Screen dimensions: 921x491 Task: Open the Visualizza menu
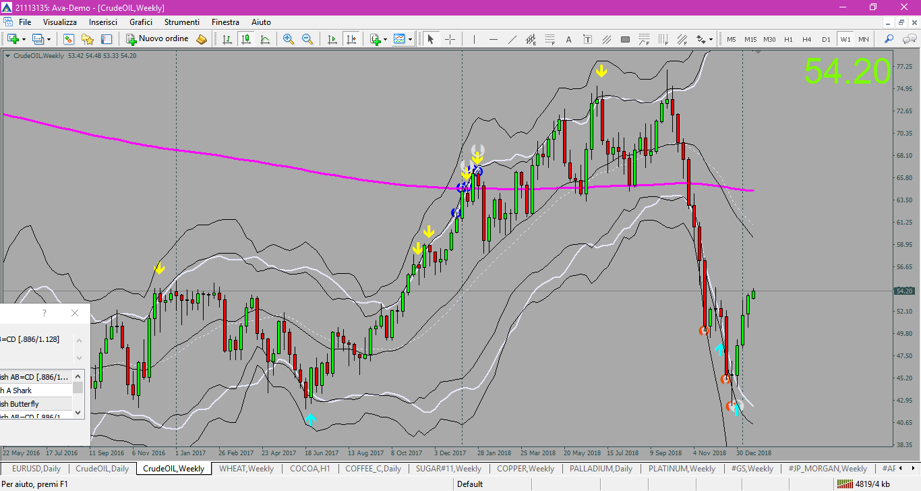(x=60, y=22)
